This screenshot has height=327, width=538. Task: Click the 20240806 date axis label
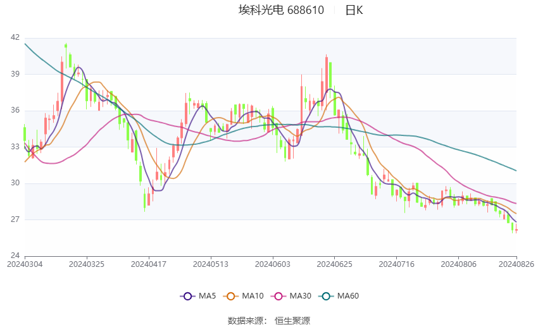point(458,264)
